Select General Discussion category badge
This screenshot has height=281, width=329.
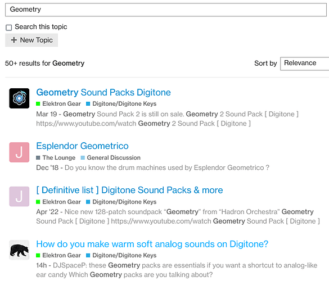[111, 157]
